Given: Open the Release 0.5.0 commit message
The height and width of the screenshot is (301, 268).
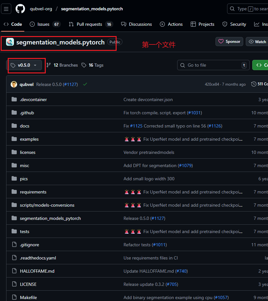Looking at the screenshot, I should 49,84.
